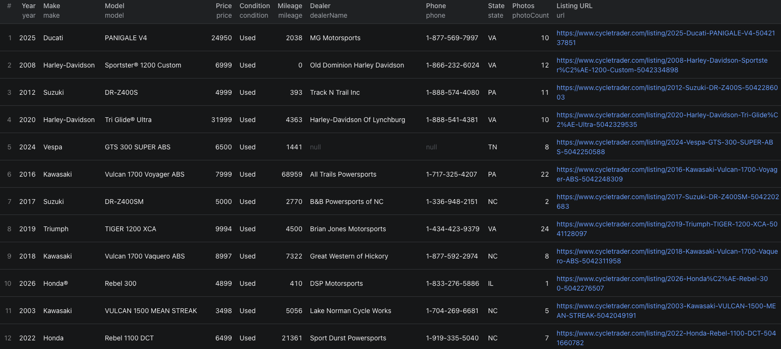
Task: Select the price cell 31999
Action: click(222, 120)
